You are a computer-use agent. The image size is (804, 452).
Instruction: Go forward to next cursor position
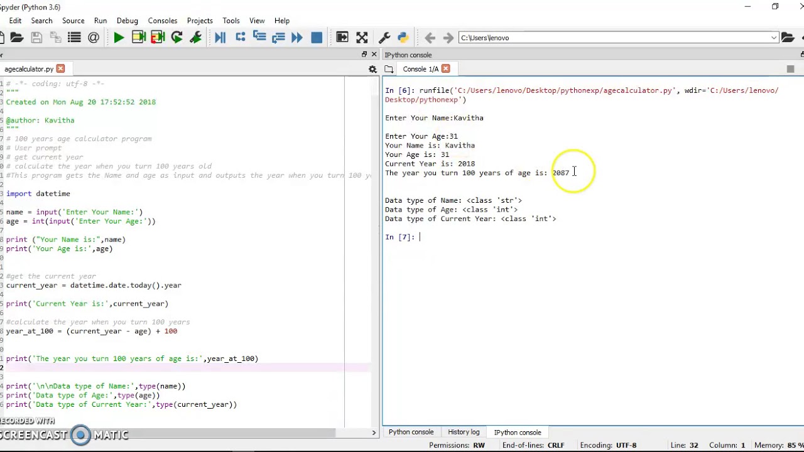click(x=448, y=38)
